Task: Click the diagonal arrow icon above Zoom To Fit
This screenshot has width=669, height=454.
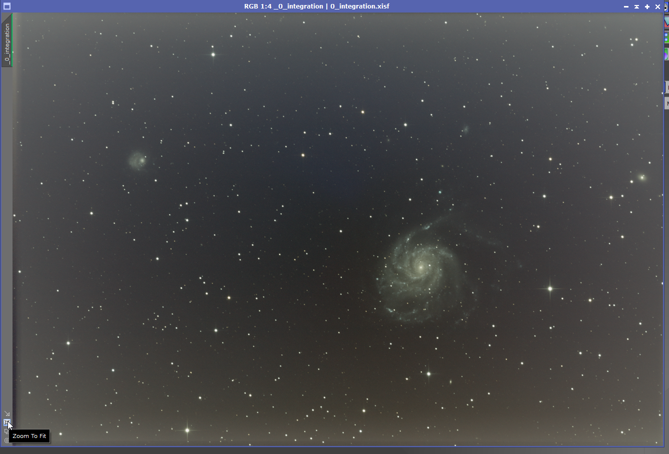Action: pos(7,414)
